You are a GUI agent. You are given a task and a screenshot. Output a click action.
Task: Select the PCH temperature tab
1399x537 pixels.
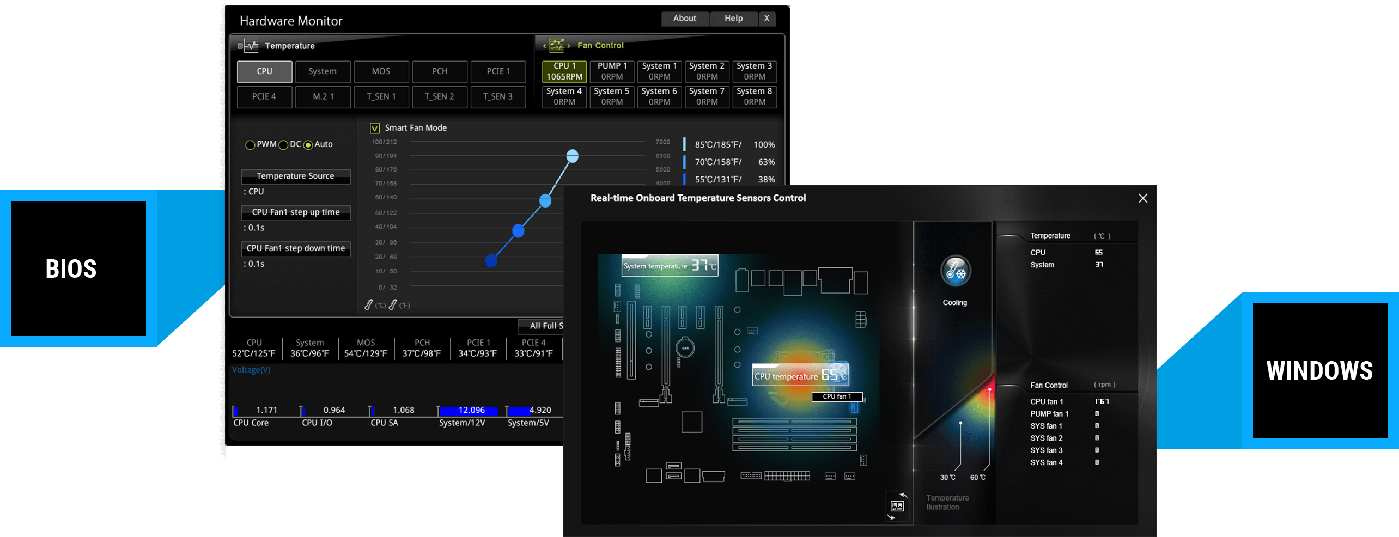440,71
